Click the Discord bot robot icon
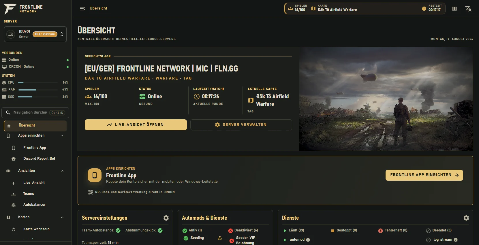Viewport: 479px width, 245px height. pyautogui.click(x=14, y=159)
